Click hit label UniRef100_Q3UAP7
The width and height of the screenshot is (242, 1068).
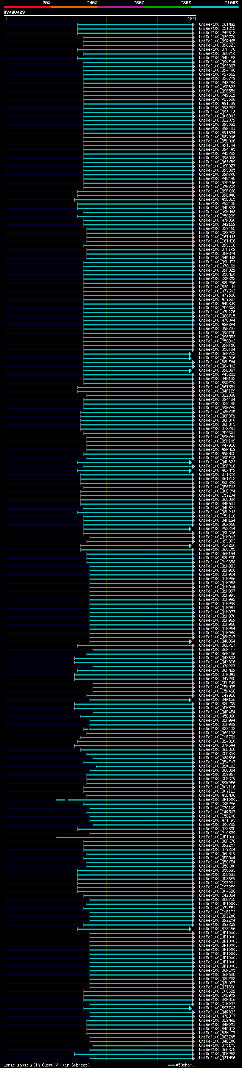click(217, 983)
